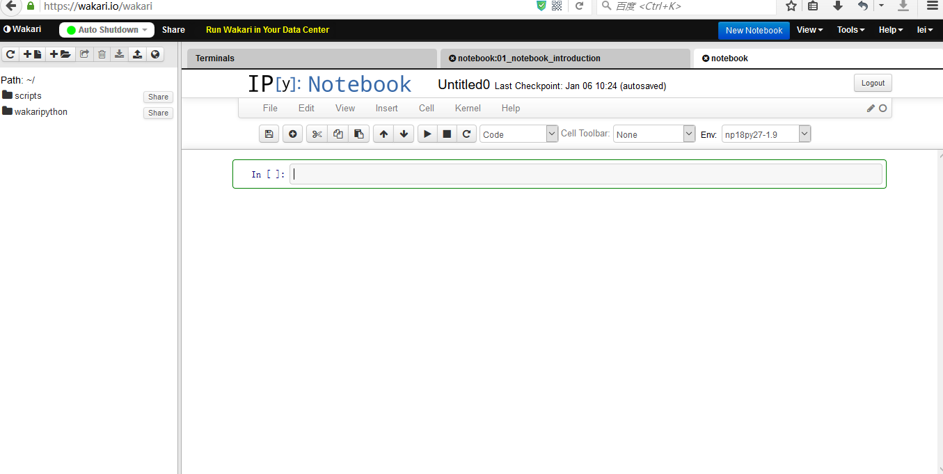Interrupt the kernel with stop icon
The width and height of the screenshot is (943, 474).
click(447, 134)
